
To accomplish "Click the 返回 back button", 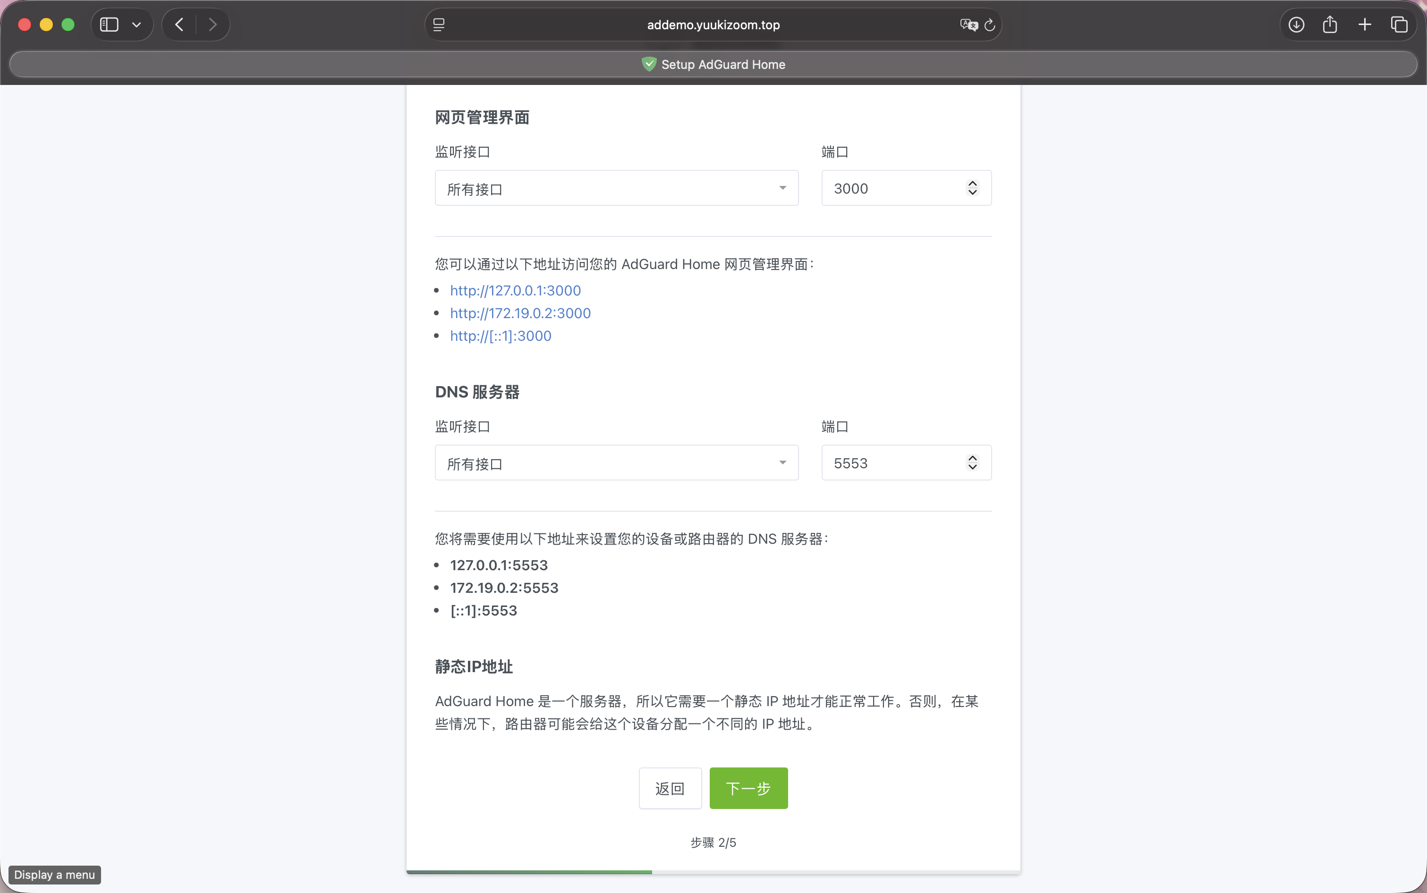I will [670, 789].
